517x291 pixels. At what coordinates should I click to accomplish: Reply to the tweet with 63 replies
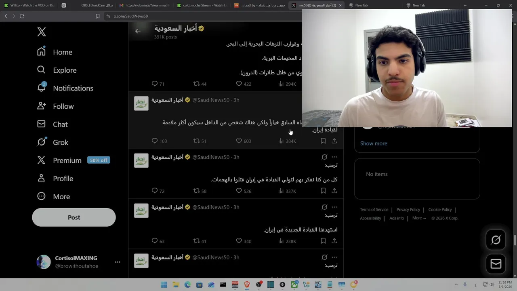point(158,241)
